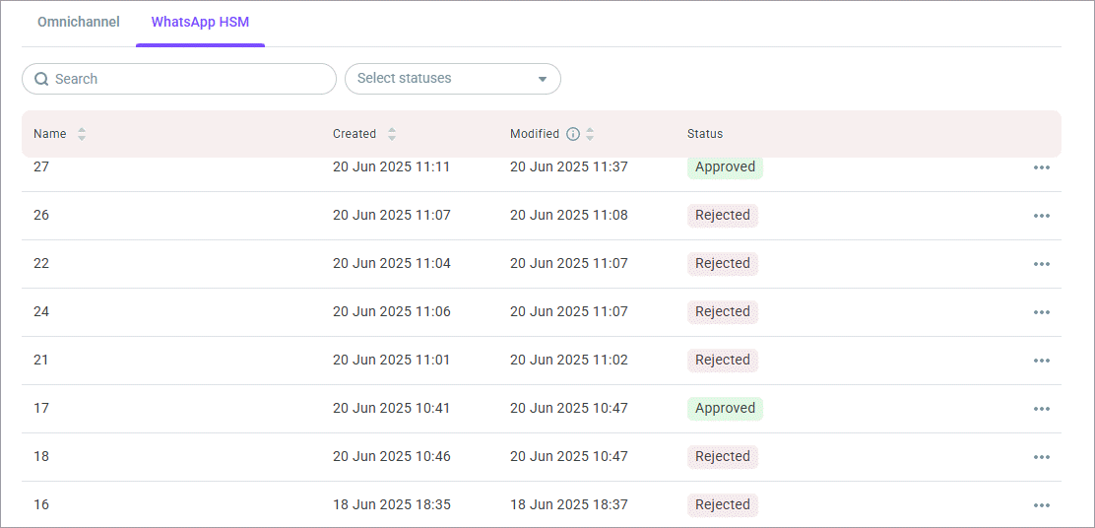Open the three-dots menu for row 21
This screenshot has width=1095, height=528.
tap(1042, 361)
